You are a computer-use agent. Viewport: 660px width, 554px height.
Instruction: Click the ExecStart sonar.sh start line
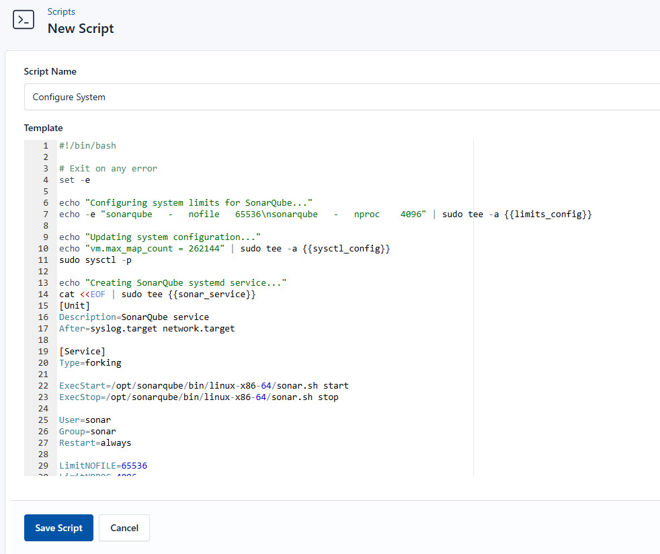[x=204, y=386]
